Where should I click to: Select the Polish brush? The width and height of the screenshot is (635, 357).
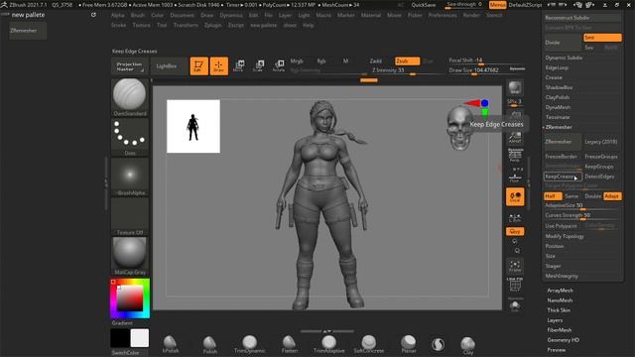[x=209, y=344]
